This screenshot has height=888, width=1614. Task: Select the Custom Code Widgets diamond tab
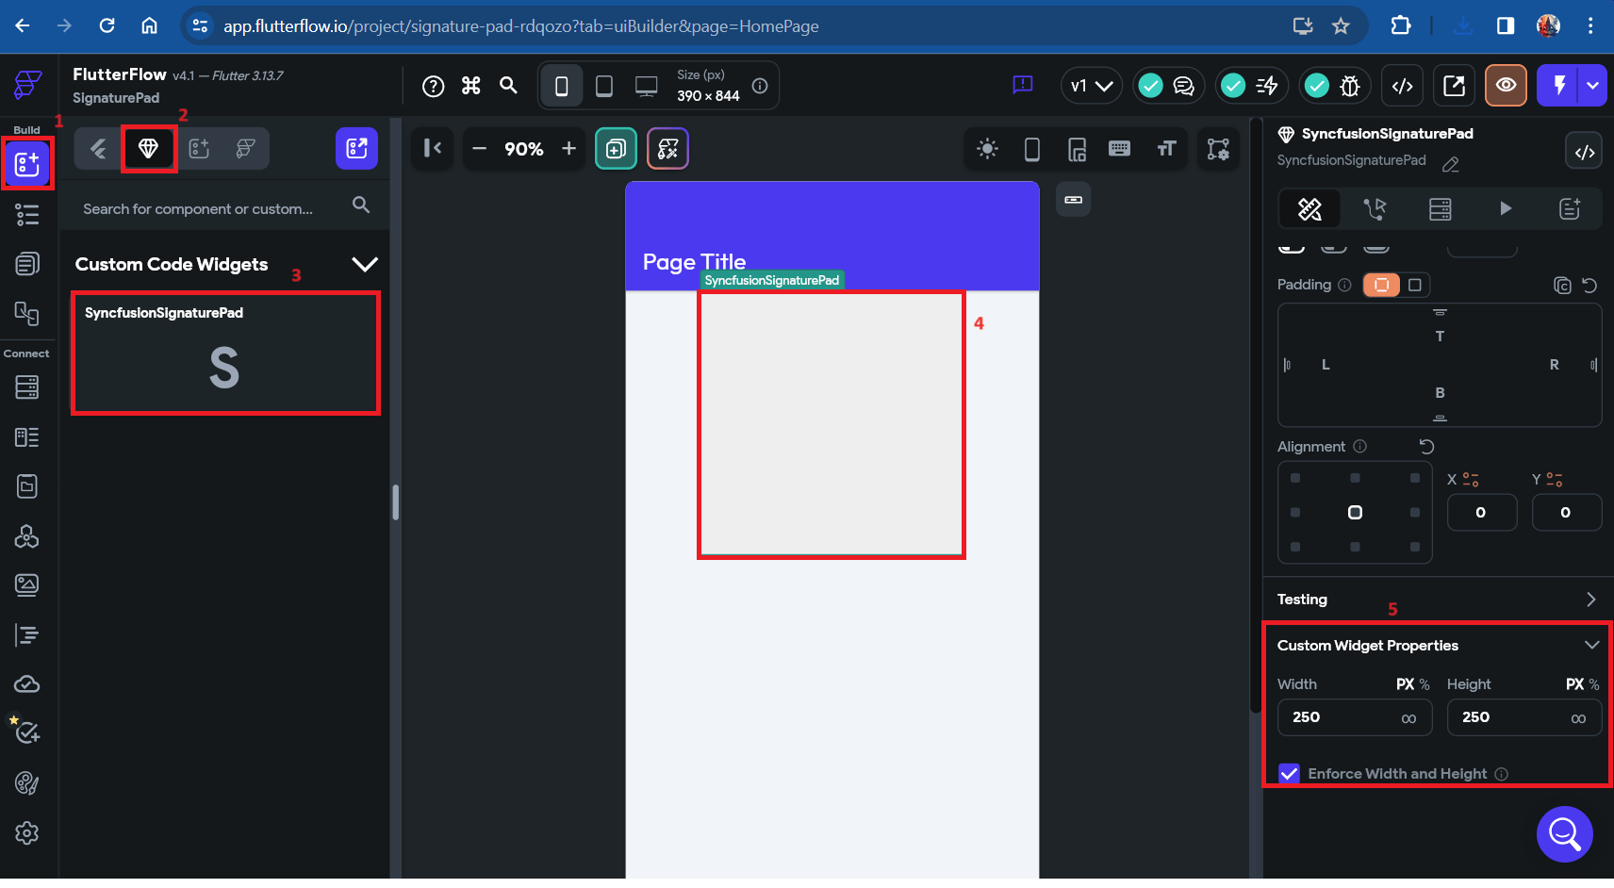tap(148, 148)
